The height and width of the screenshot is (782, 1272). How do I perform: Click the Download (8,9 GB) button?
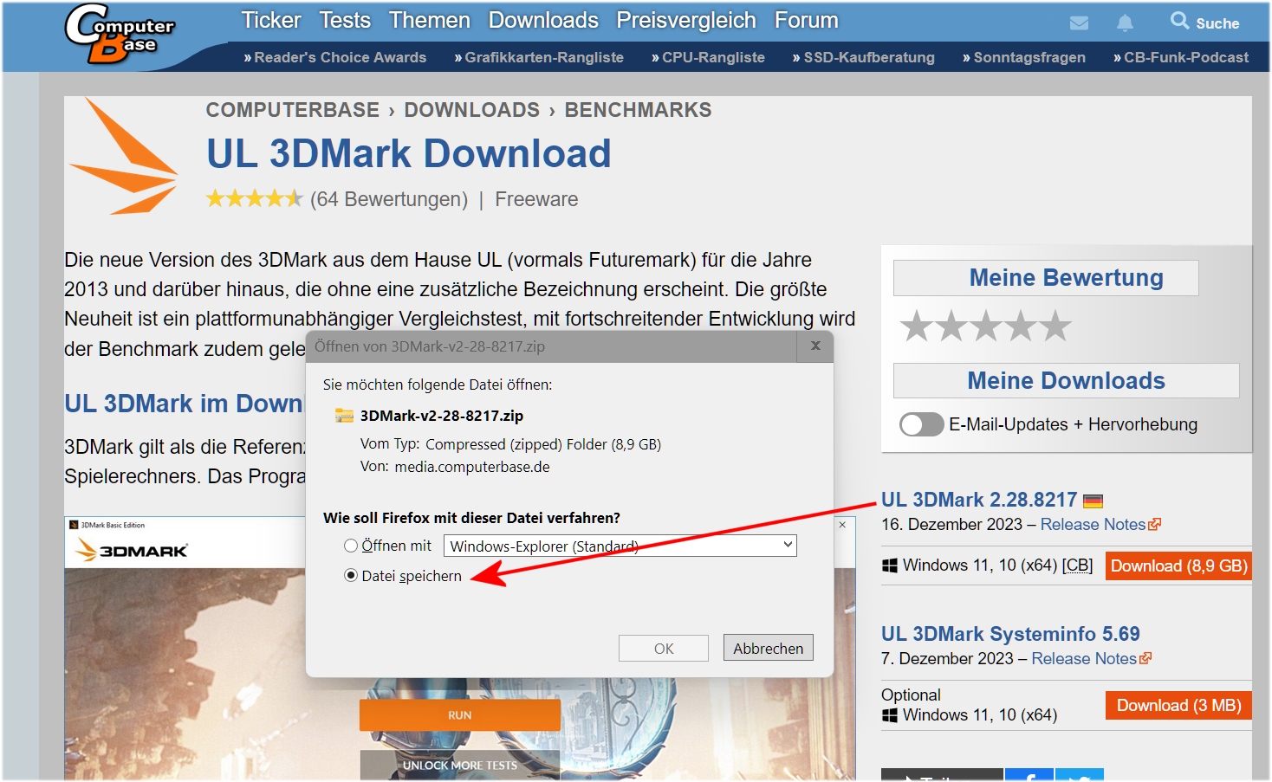click(x=1178, y=565)
